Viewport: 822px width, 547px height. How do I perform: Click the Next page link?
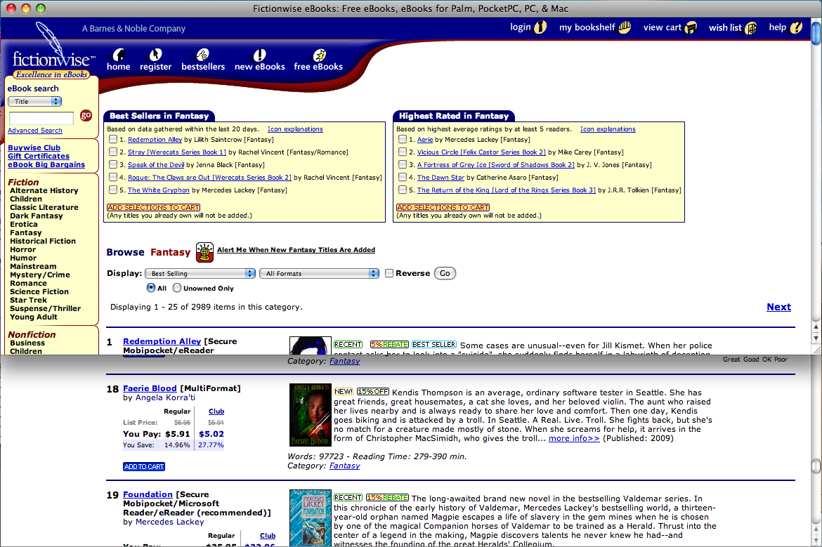pos(778,307)
